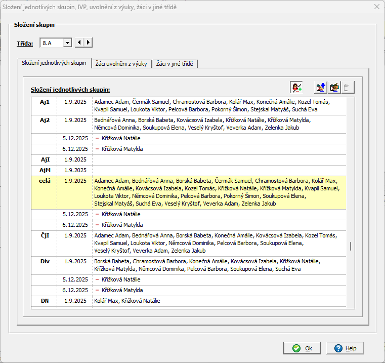Click the add dated group change icon
The image size is (385, 363).
point(320,87)
